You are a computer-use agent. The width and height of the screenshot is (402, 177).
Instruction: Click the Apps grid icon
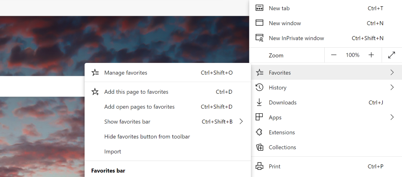pos(259,117)
